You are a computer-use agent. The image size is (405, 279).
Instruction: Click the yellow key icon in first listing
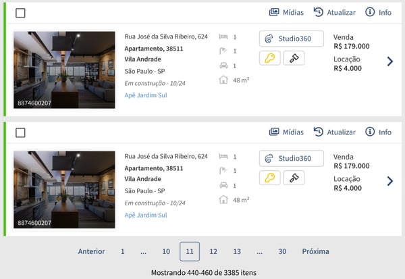pyautogui.click(x=270, y=58)
